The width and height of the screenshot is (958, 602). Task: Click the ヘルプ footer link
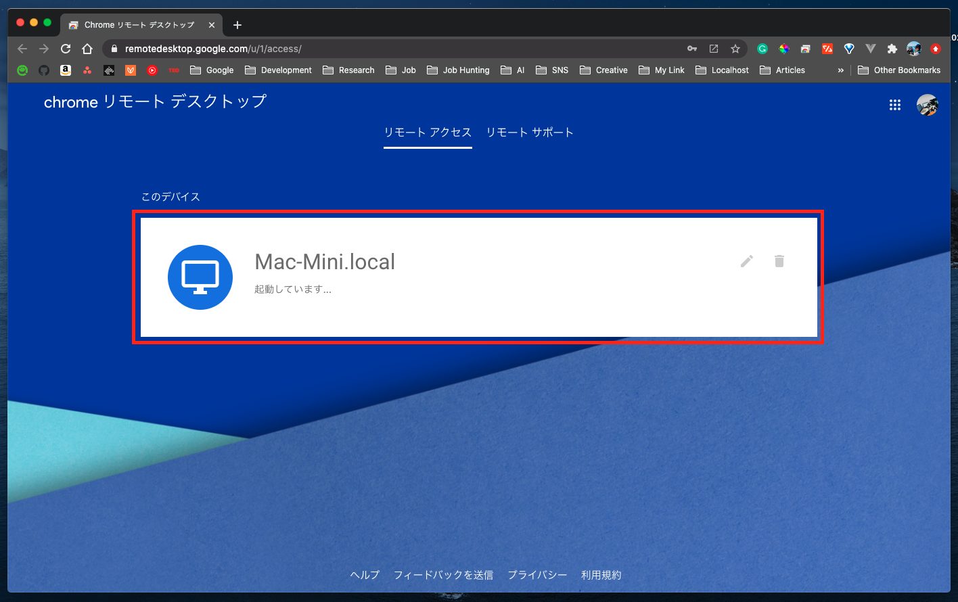point(365,575)
